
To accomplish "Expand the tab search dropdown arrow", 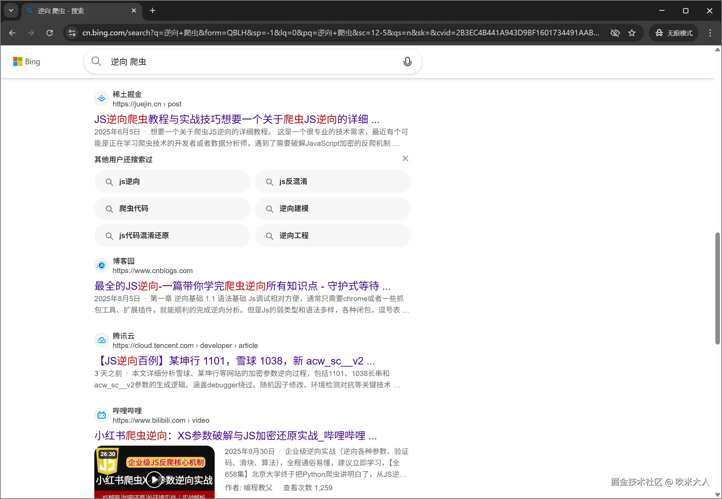I will 11,10.
